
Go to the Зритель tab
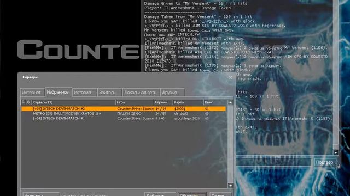point(109,93)
